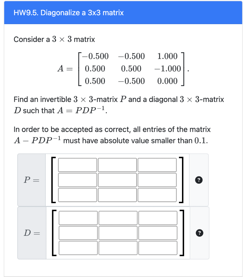Click the middle-left entry field of matrix D
245x277 pixels.
coord(78,233)
